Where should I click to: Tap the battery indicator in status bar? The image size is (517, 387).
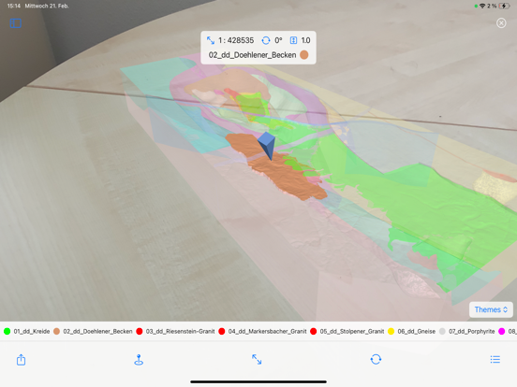click(505, 6)
